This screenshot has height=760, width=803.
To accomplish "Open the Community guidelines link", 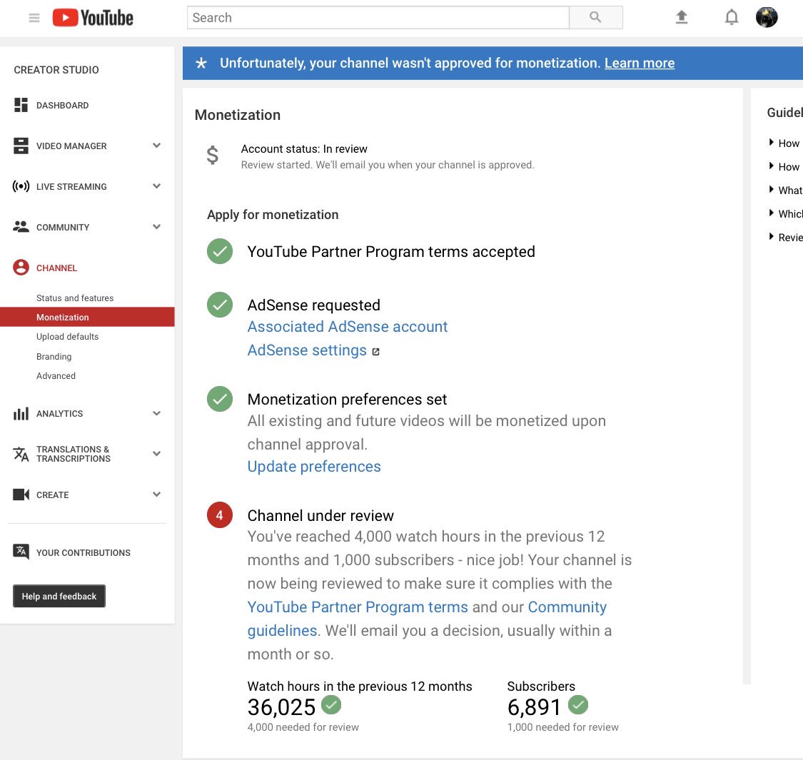I will tap(567, 607).
